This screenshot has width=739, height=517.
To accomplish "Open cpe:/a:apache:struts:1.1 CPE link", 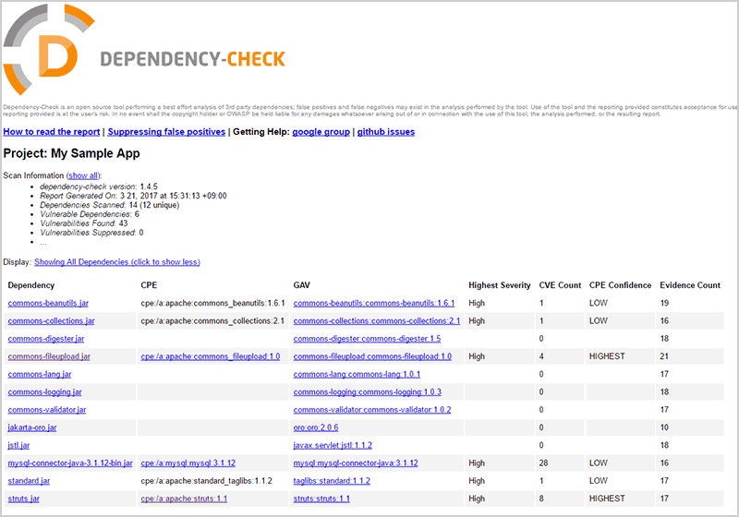I will (184, 499).
